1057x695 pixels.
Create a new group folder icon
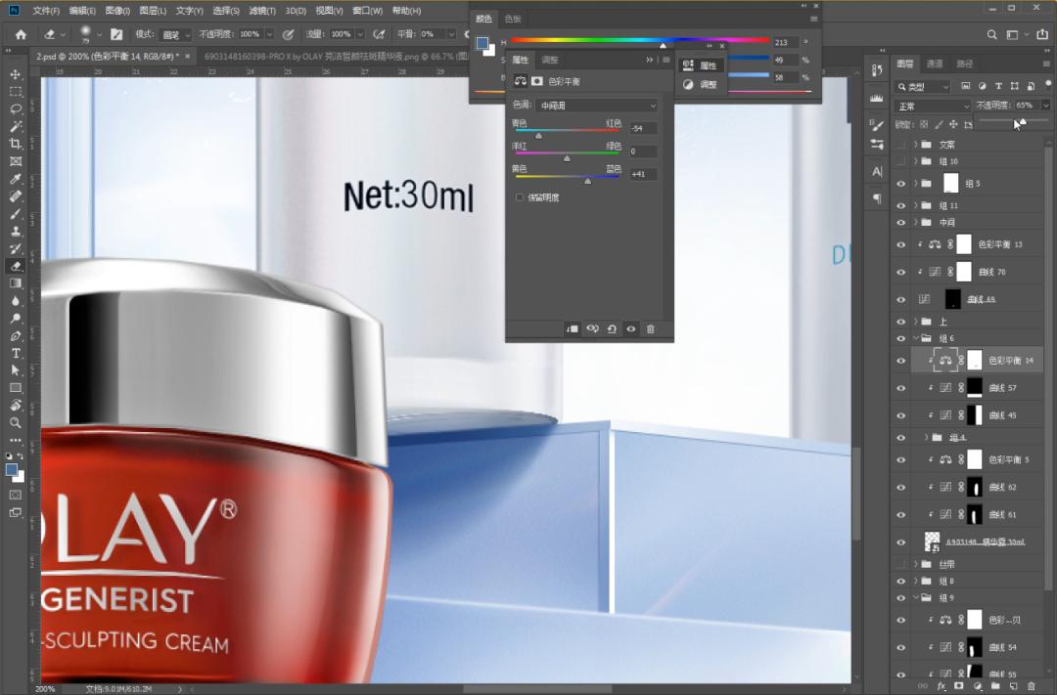point(995,686)
